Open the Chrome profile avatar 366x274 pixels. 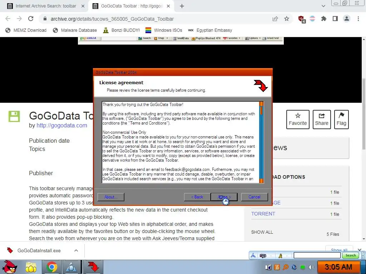[347, 19]
